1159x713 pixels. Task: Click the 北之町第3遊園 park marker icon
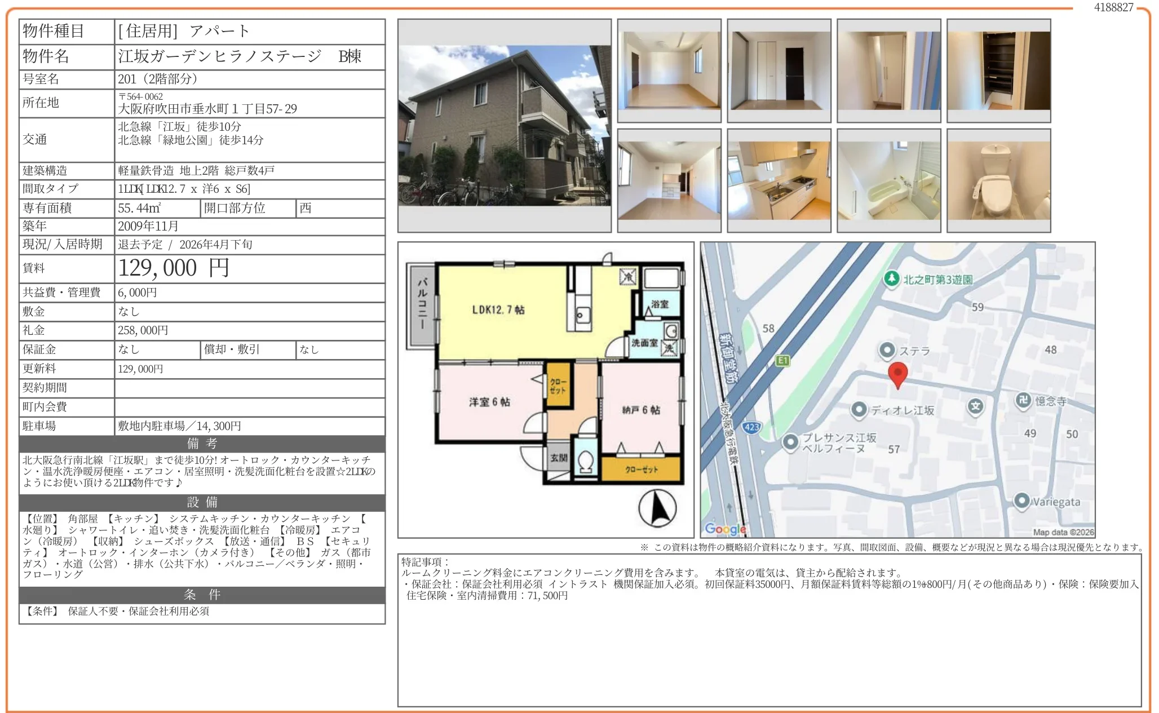click(x=891, y=279)
